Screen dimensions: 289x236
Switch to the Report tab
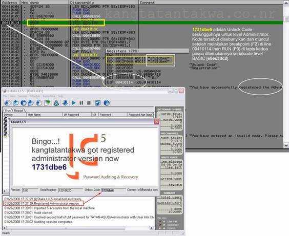point(18,111)
